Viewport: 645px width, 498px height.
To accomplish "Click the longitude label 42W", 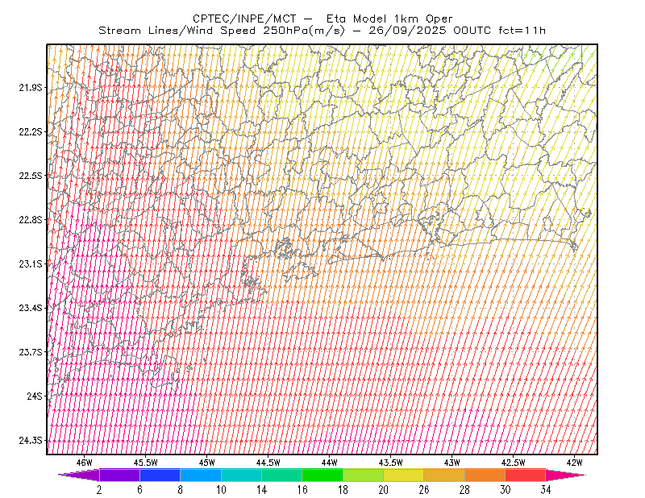I will (x=575, y=463).
